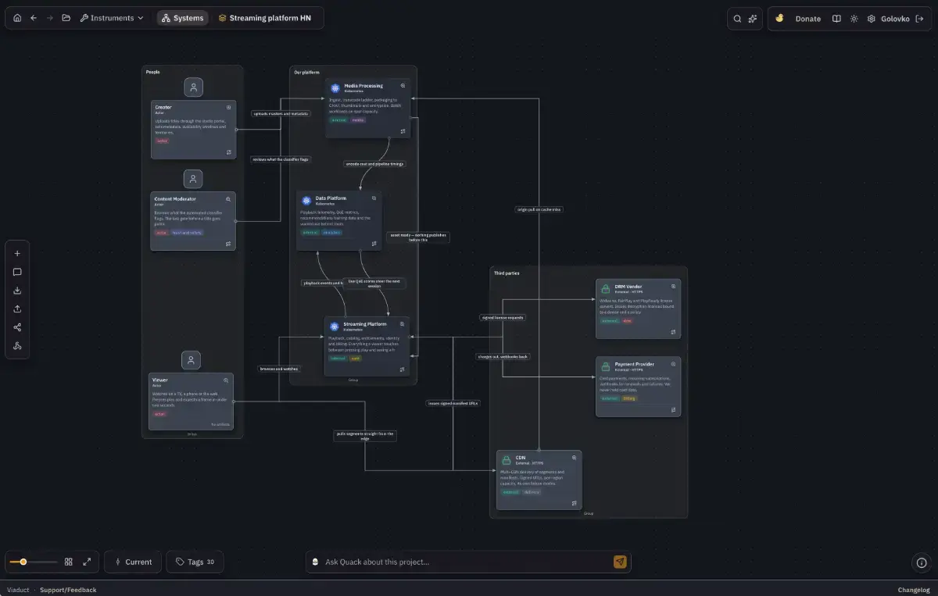
Task: Expand the Tags 30 panel
Action: (x=195, y=562)
